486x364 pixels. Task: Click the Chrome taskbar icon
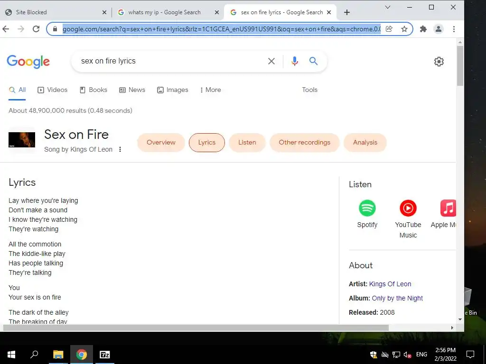(81, 355)
